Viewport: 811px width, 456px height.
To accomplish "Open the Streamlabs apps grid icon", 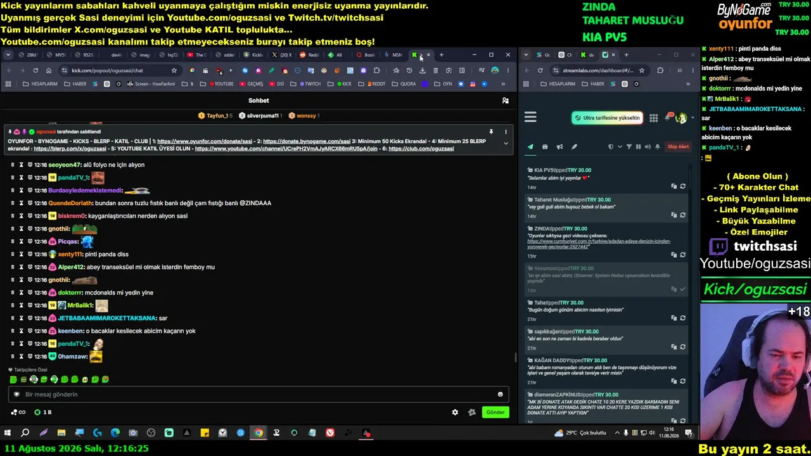I will pyautogui.click(x=653, y=118).
